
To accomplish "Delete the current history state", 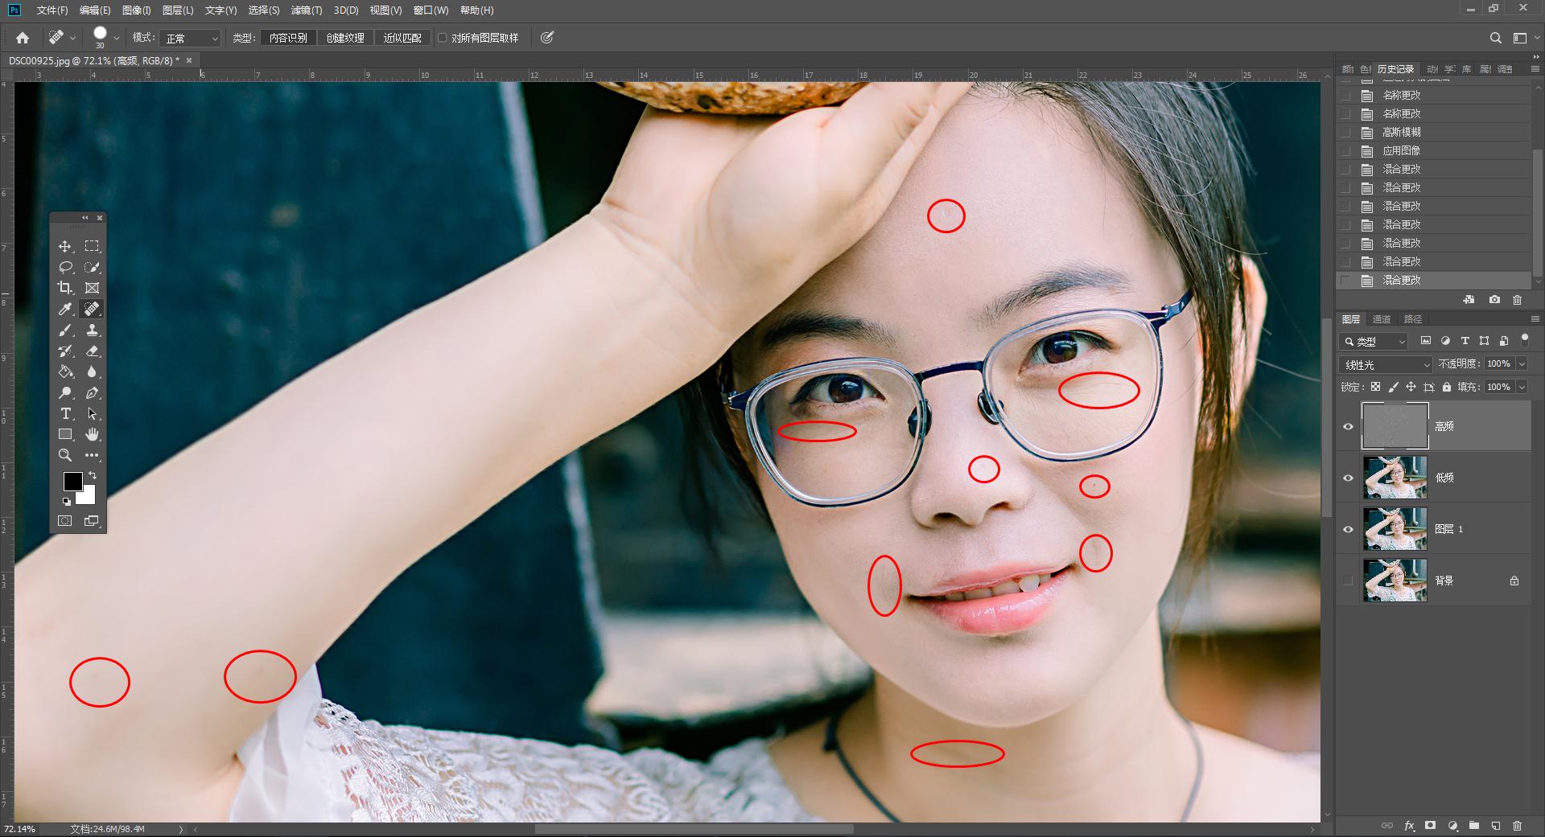I will point(1518,300).
